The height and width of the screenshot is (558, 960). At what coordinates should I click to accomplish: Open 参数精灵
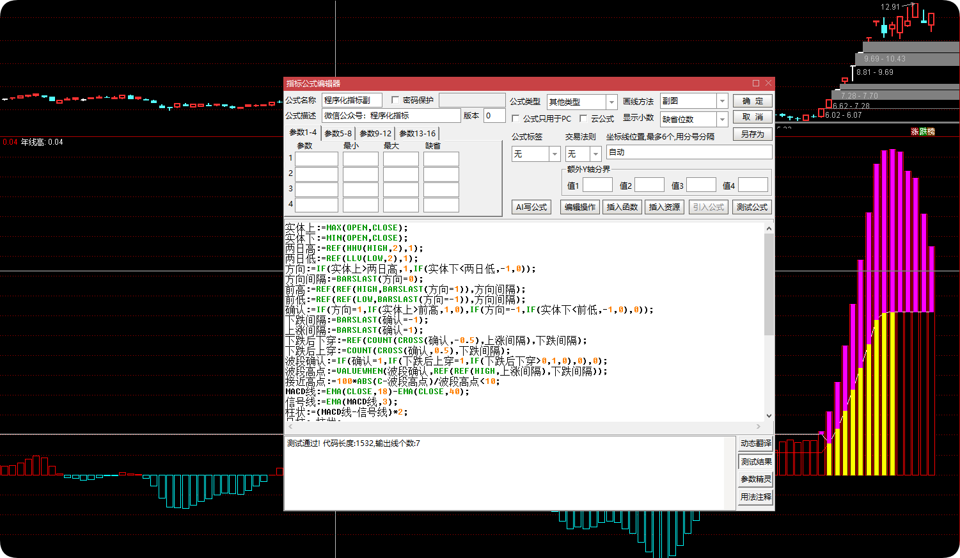[755, 479]
